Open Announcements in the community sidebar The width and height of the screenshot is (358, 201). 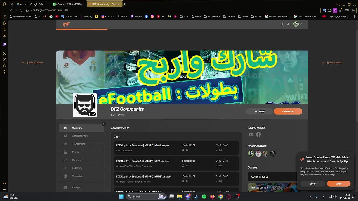coord(81,136)
